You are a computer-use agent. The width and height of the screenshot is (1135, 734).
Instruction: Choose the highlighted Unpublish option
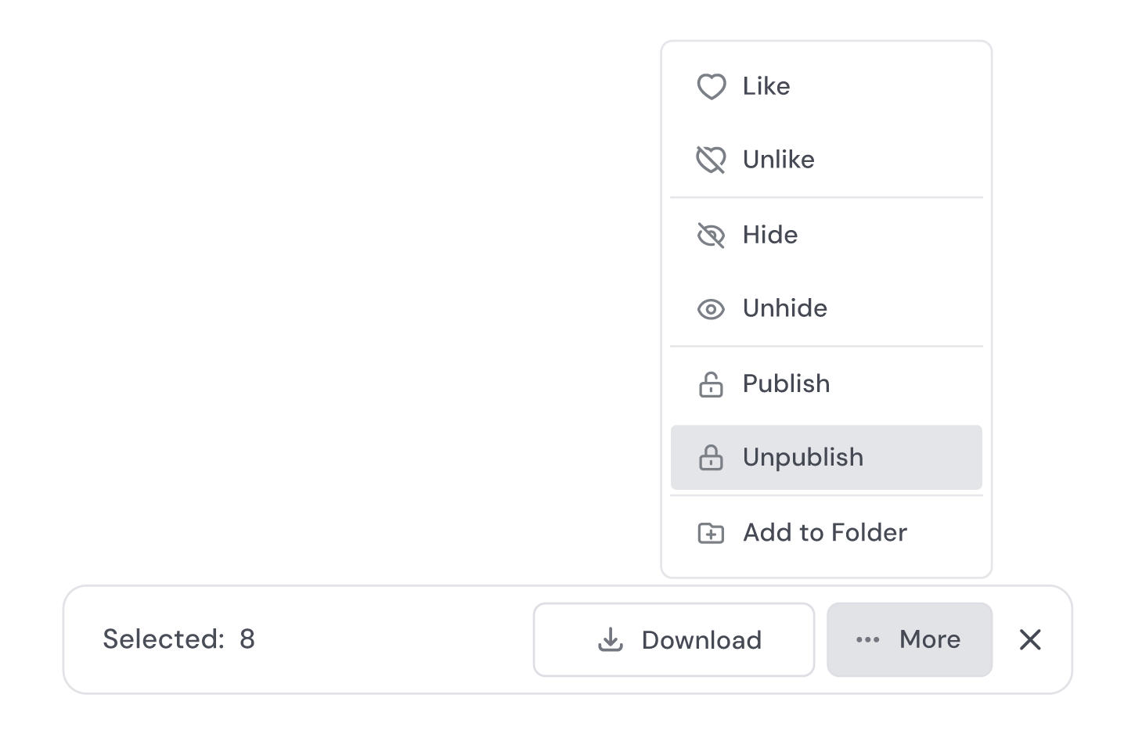coord(827,457)
